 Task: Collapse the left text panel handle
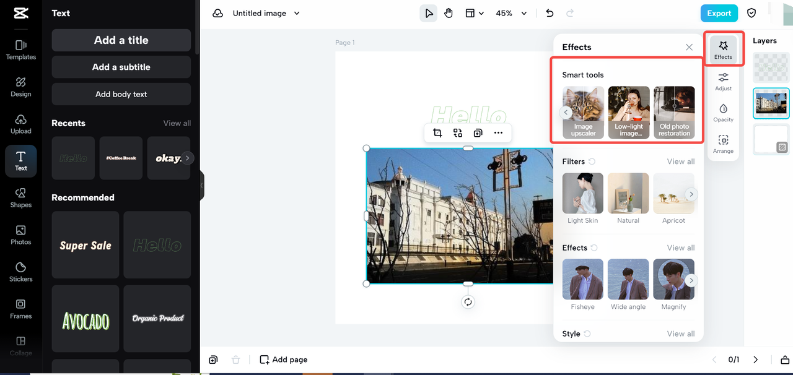pyautogui.click(x=201, y=185)
